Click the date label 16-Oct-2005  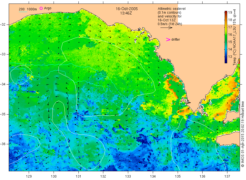click(127, 9)
